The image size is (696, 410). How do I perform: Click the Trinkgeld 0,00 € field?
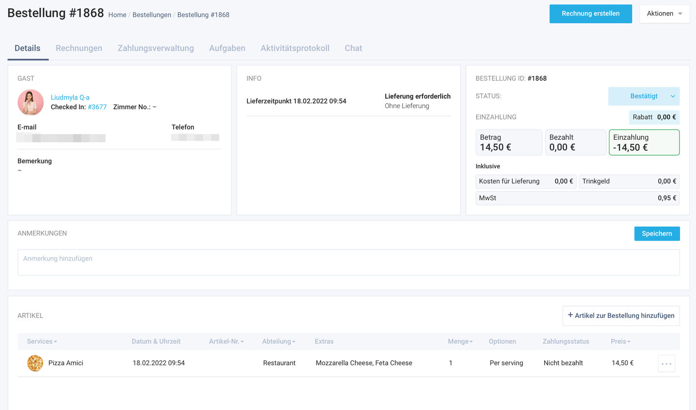629,181
